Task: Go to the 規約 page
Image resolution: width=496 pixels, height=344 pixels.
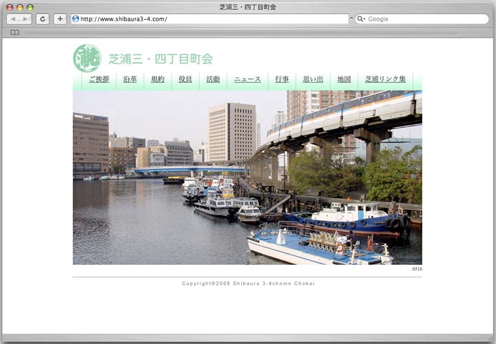Action: [158, 79]
